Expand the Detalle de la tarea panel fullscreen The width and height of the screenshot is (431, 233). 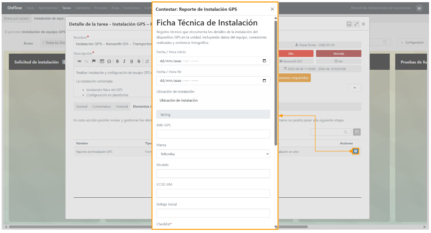pyautogui.click(x=356, y=24)
